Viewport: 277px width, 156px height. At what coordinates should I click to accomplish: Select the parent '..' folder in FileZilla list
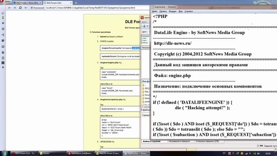[144, 85]
